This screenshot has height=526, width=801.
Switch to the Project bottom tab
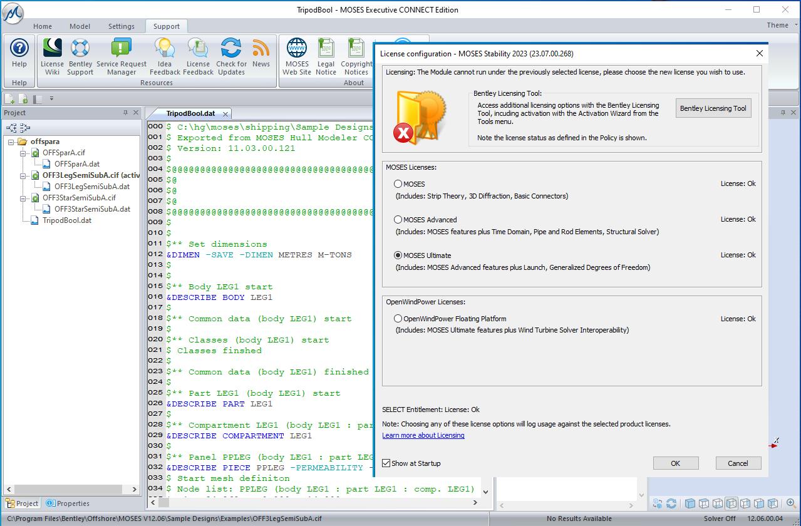22,503
